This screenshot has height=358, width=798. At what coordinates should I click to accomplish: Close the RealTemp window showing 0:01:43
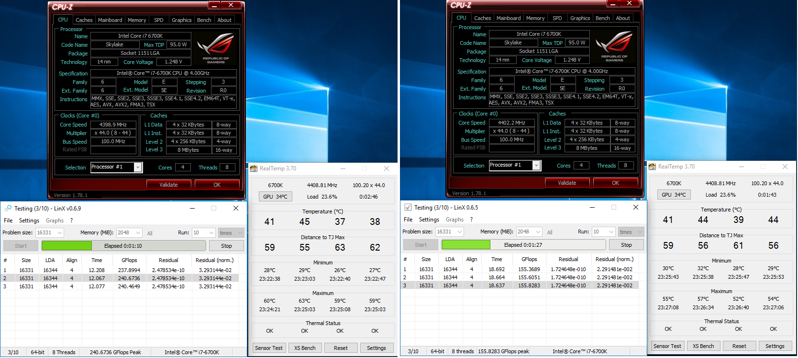(785, 167)
